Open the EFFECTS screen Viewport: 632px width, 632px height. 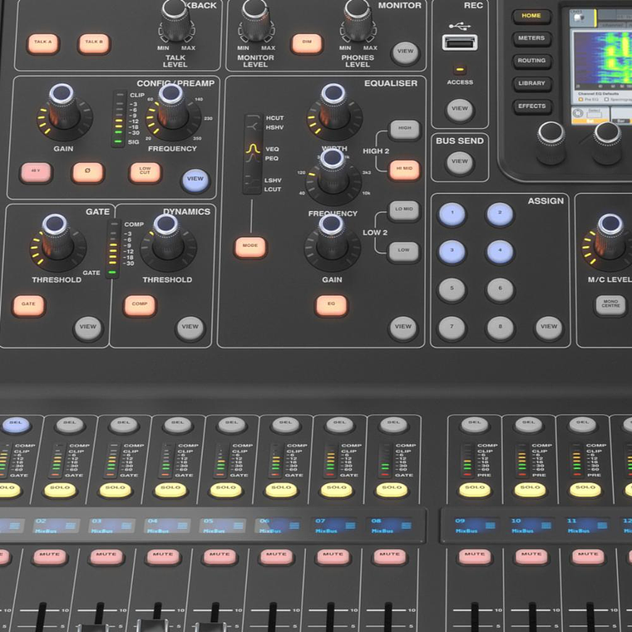pyautogui.click(x=532, y=106)
